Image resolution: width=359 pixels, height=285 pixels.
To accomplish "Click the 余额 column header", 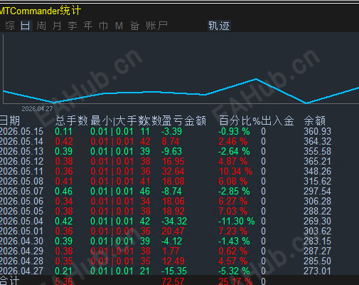I will pos(315,121).
